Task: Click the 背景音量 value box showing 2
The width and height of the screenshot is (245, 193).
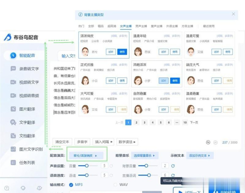Action: (165, 166)
